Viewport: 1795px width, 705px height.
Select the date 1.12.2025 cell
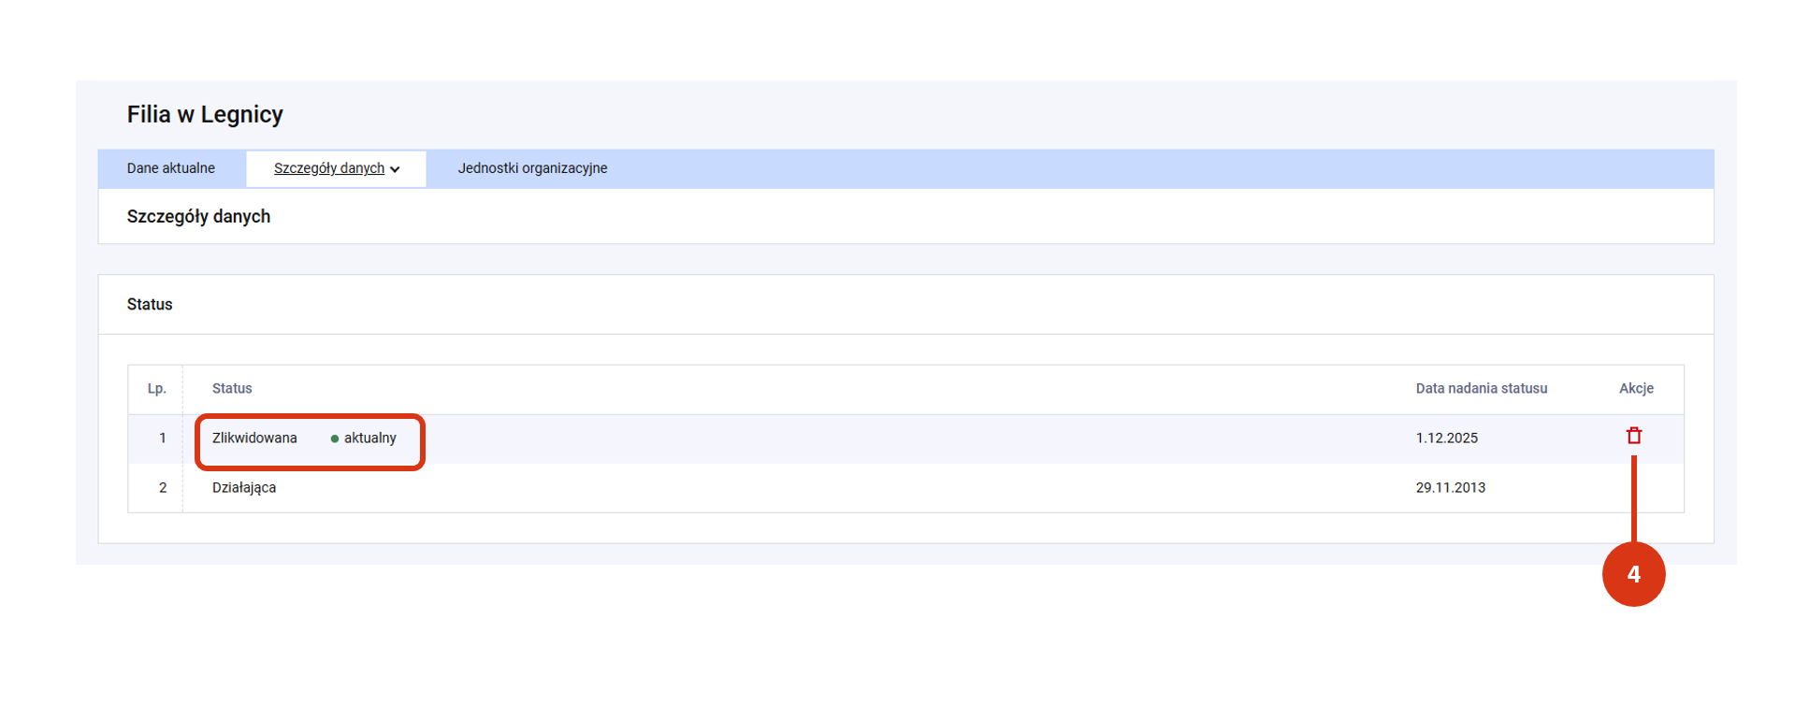click(x=1446, y=438)
